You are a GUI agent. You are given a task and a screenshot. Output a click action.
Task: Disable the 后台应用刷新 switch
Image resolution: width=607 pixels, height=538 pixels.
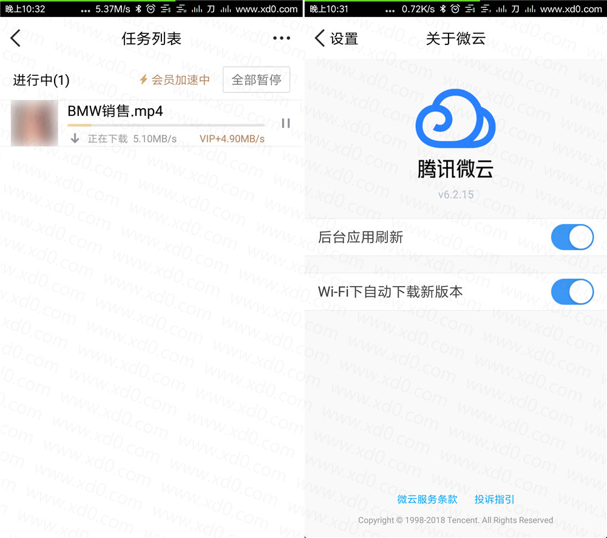[x=572, y=237]
